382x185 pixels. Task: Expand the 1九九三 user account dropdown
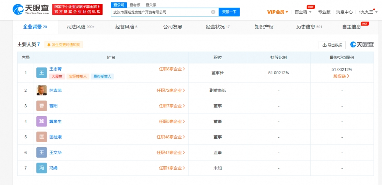[368, 12]
